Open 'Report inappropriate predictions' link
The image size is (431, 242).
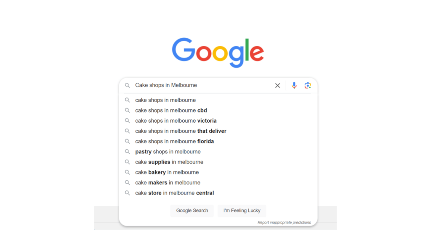285,222
